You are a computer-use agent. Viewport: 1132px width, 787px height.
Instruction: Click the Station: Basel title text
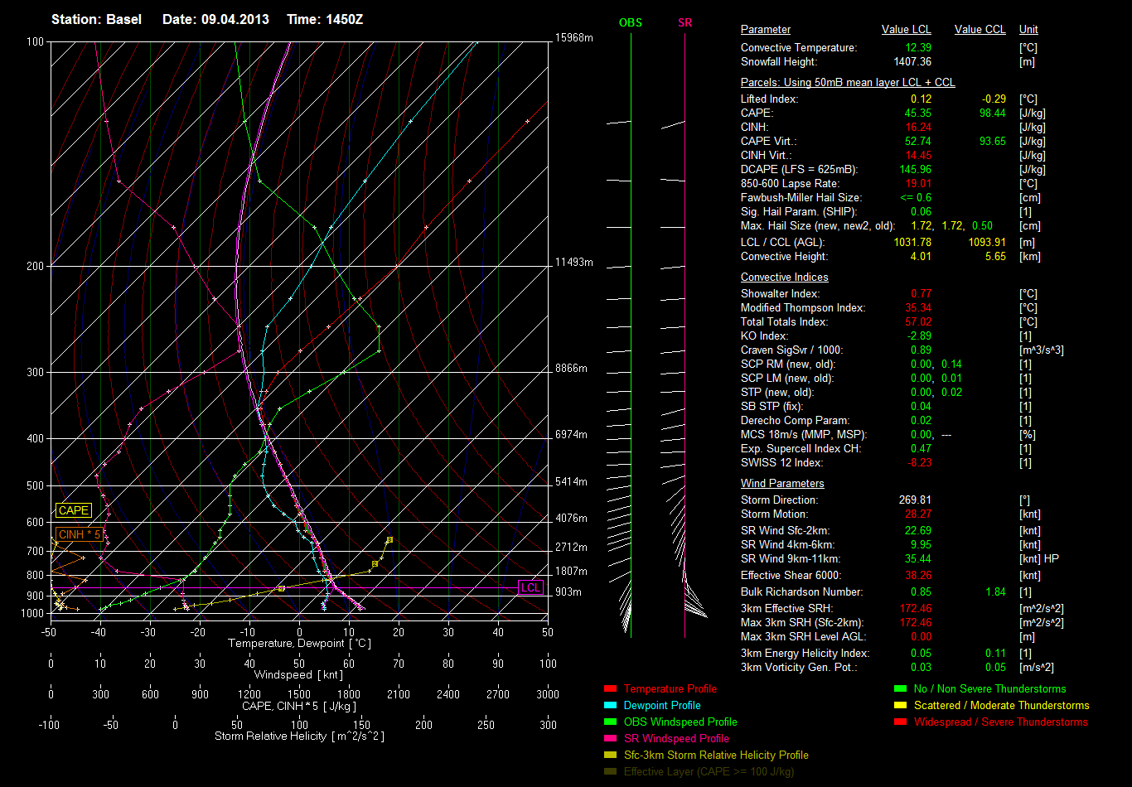[x=96, y=19]
